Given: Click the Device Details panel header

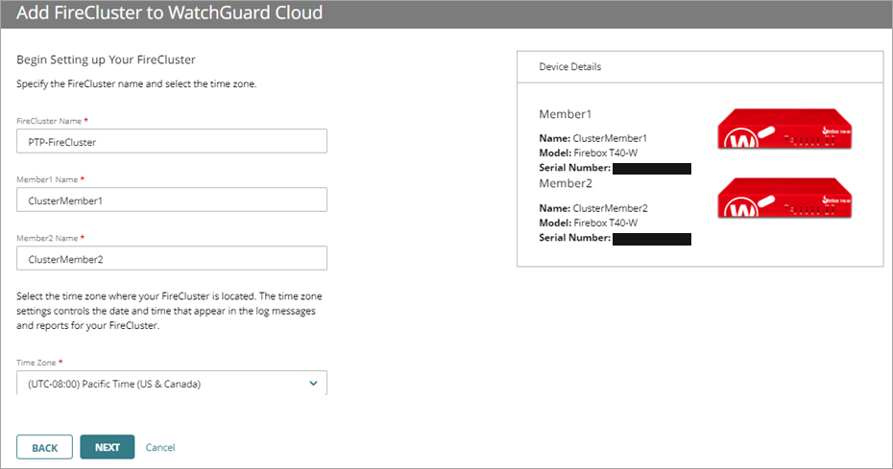Looking at the screenshot, I should click(700, 67).
